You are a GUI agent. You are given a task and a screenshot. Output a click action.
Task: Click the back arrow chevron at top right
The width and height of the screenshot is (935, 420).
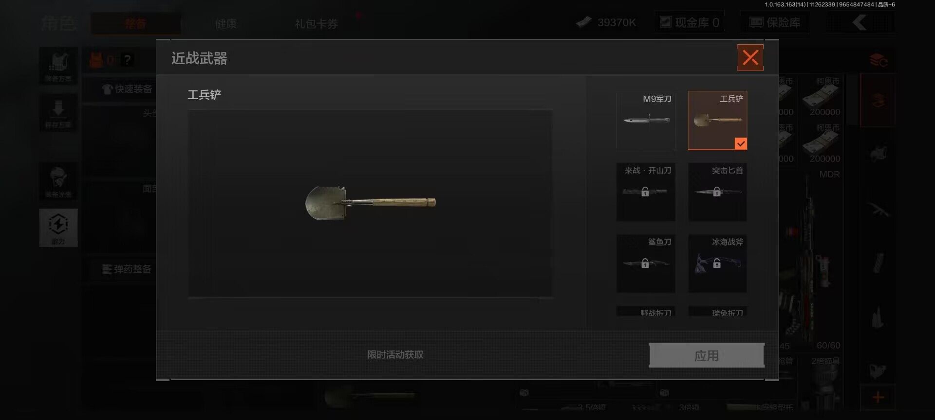tap(860, 22)
